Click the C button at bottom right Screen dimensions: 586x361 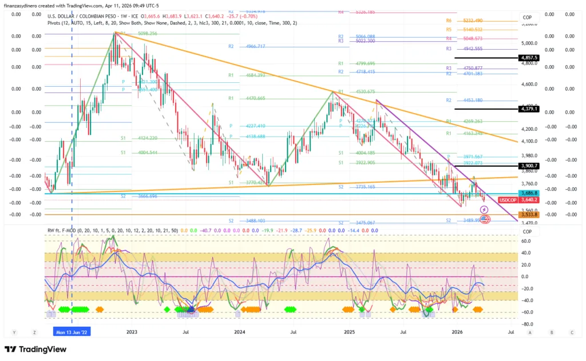pyautogui.click(x=571, y=332)
